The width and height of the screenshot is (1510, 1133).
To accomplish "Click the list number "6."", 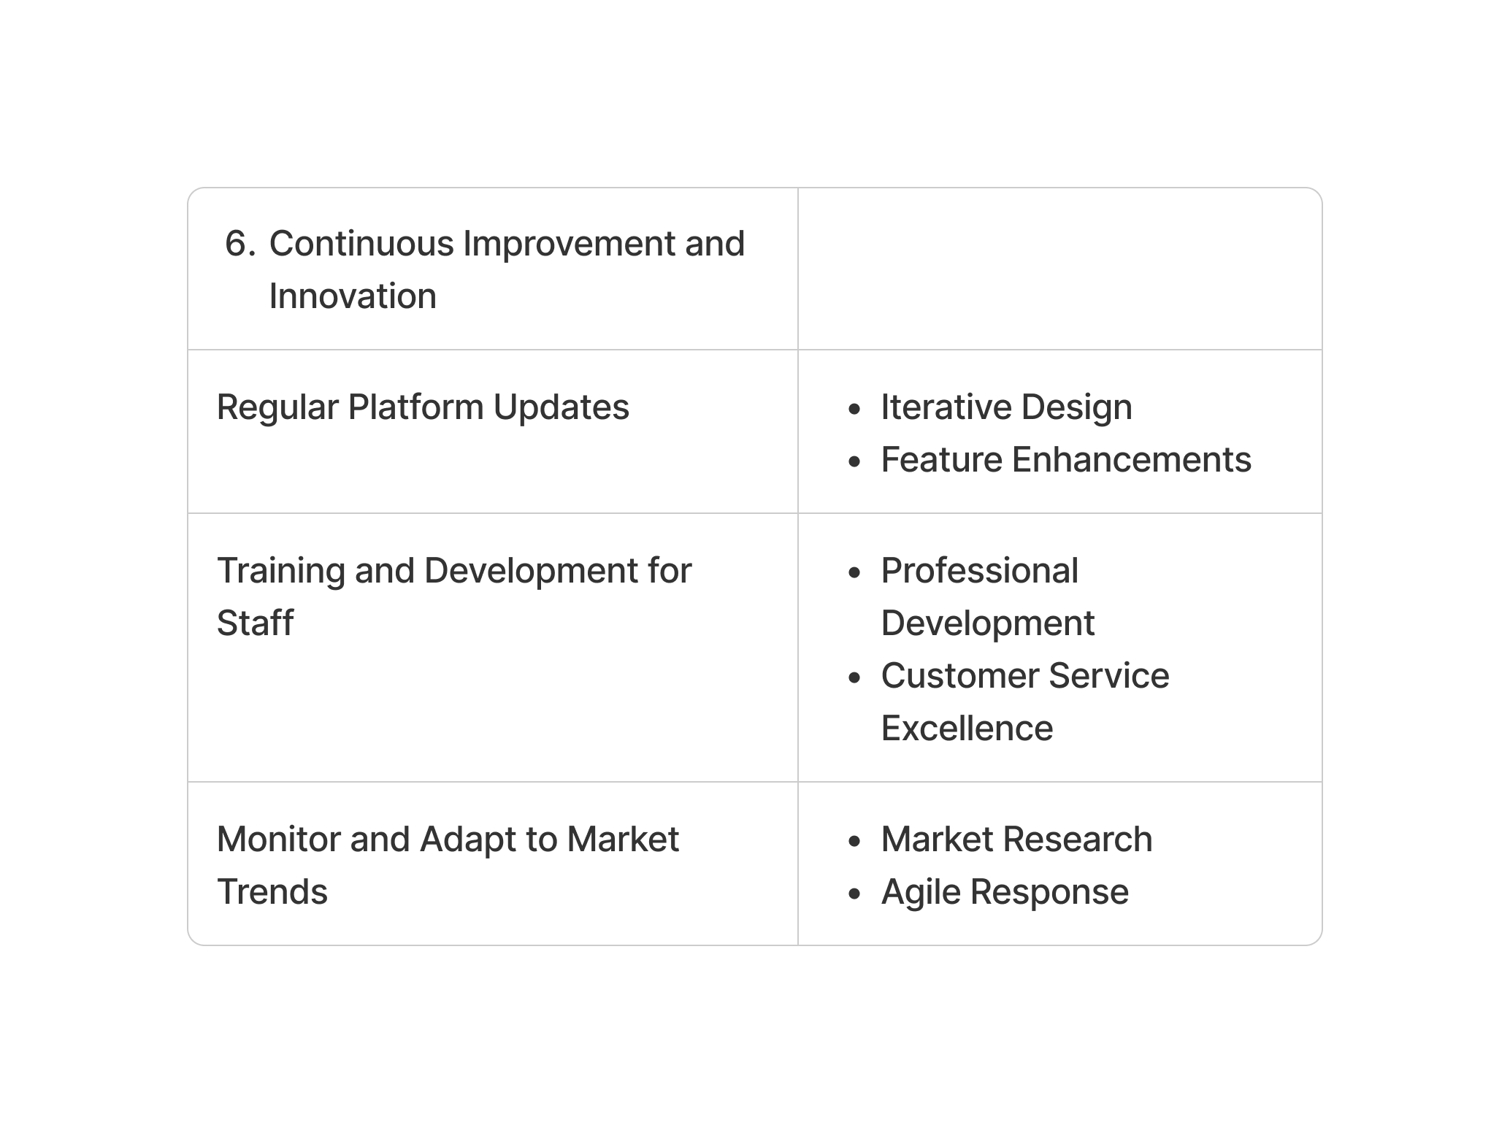I will pos(240,244).
